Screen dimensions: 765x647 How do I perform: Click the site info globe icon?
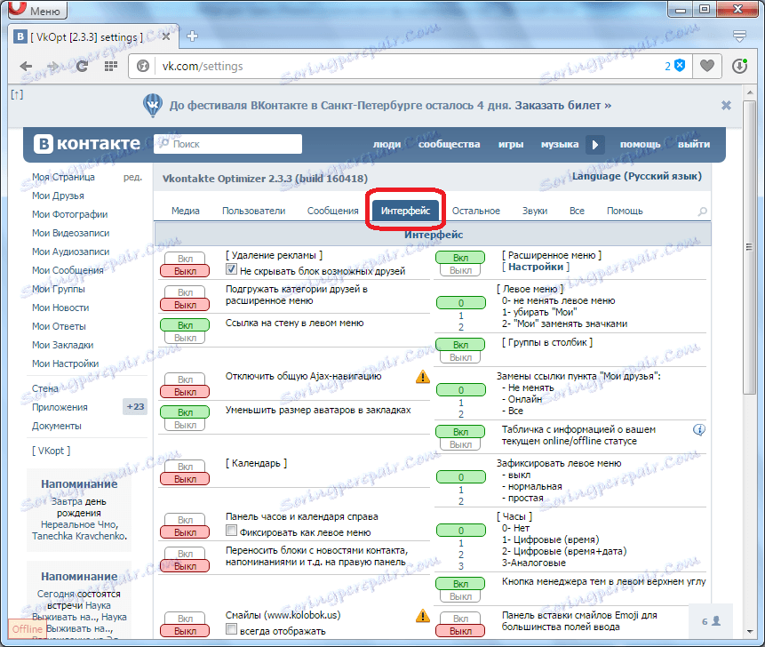coord(143,66)
